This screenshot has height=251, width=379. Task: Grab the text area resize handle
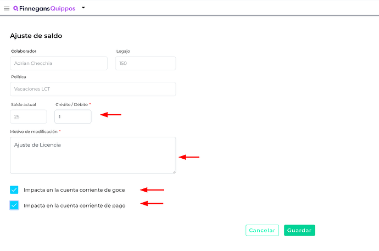coord(174,171)
